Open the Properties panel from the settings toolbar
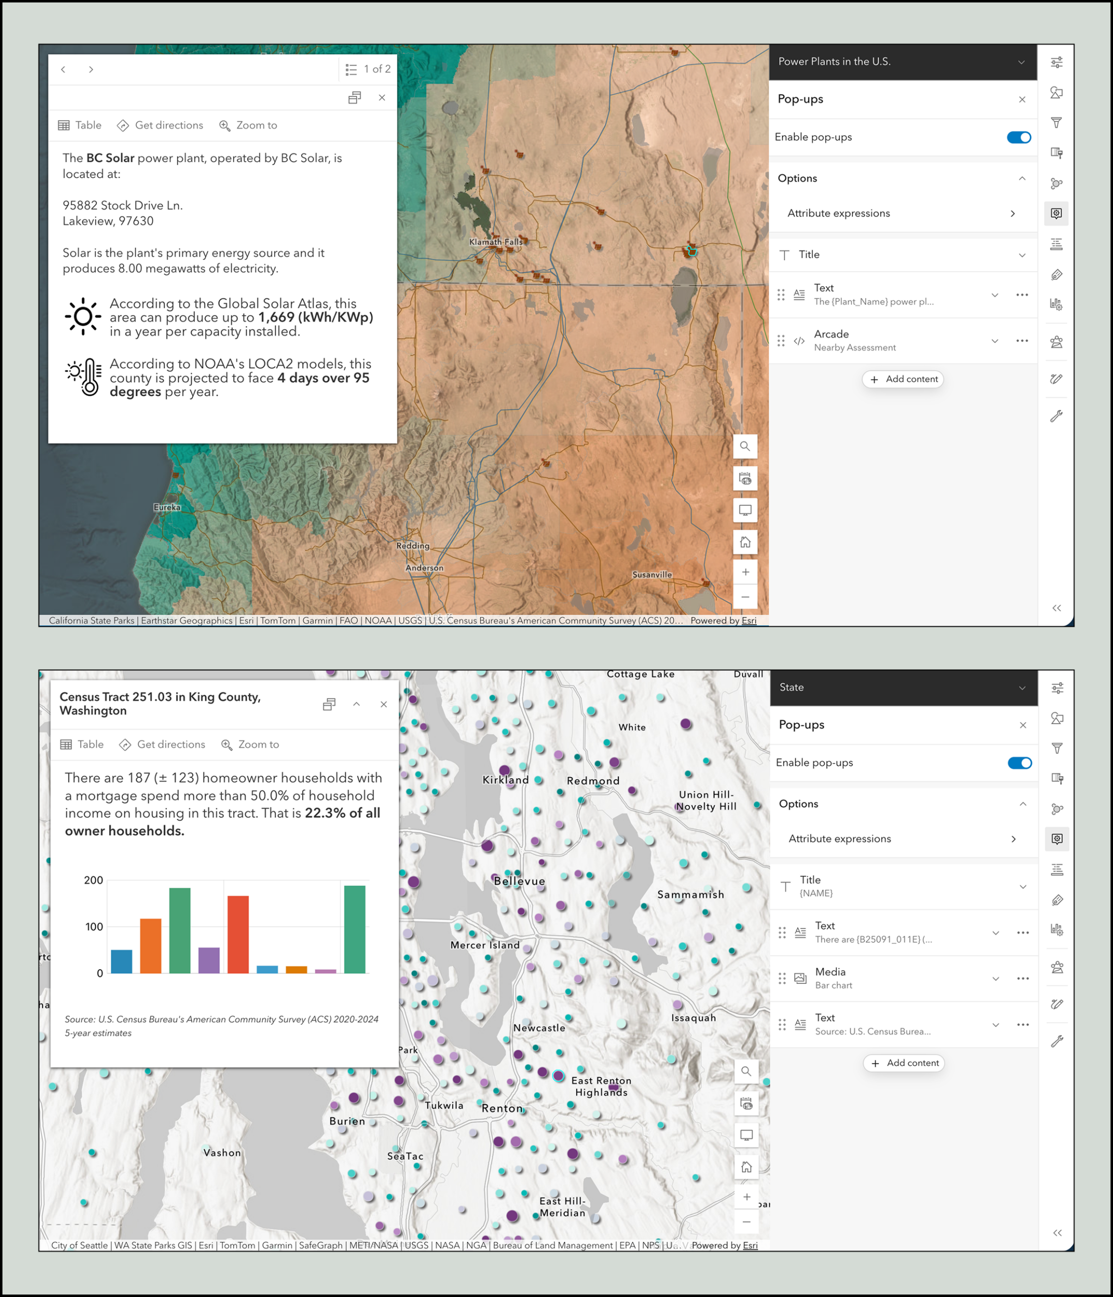1113x1297 pixels. point(1057,62)
